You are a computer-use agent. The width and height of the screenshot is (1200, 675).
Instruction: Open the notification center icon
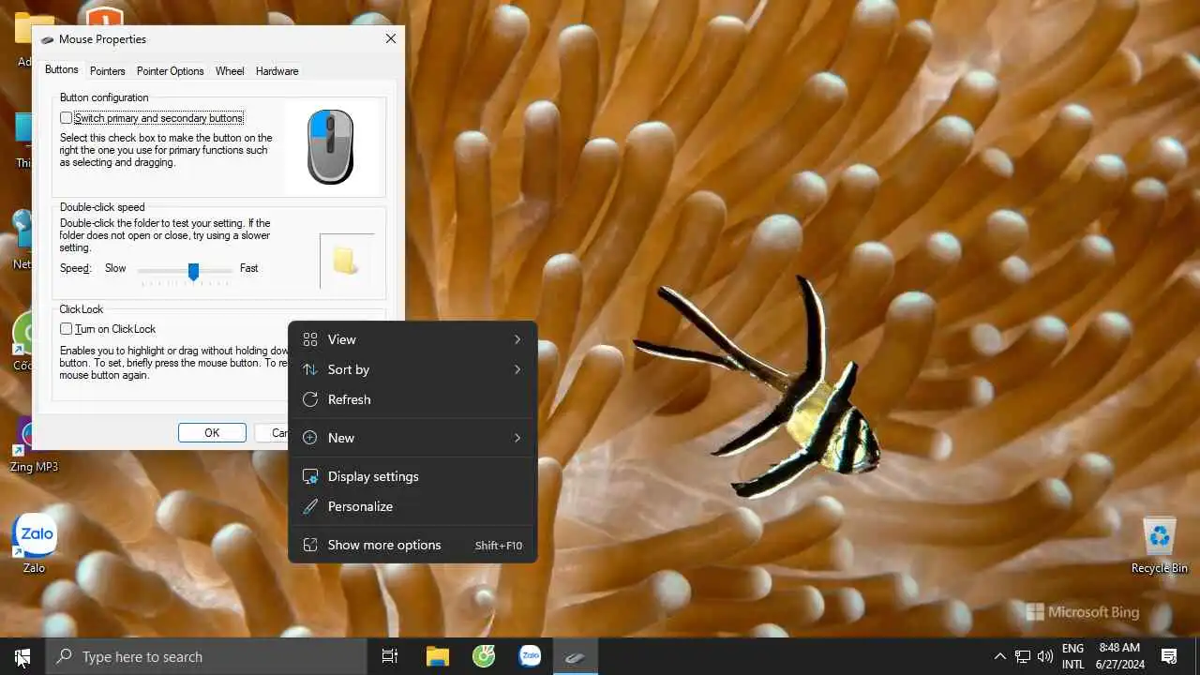1169,656
